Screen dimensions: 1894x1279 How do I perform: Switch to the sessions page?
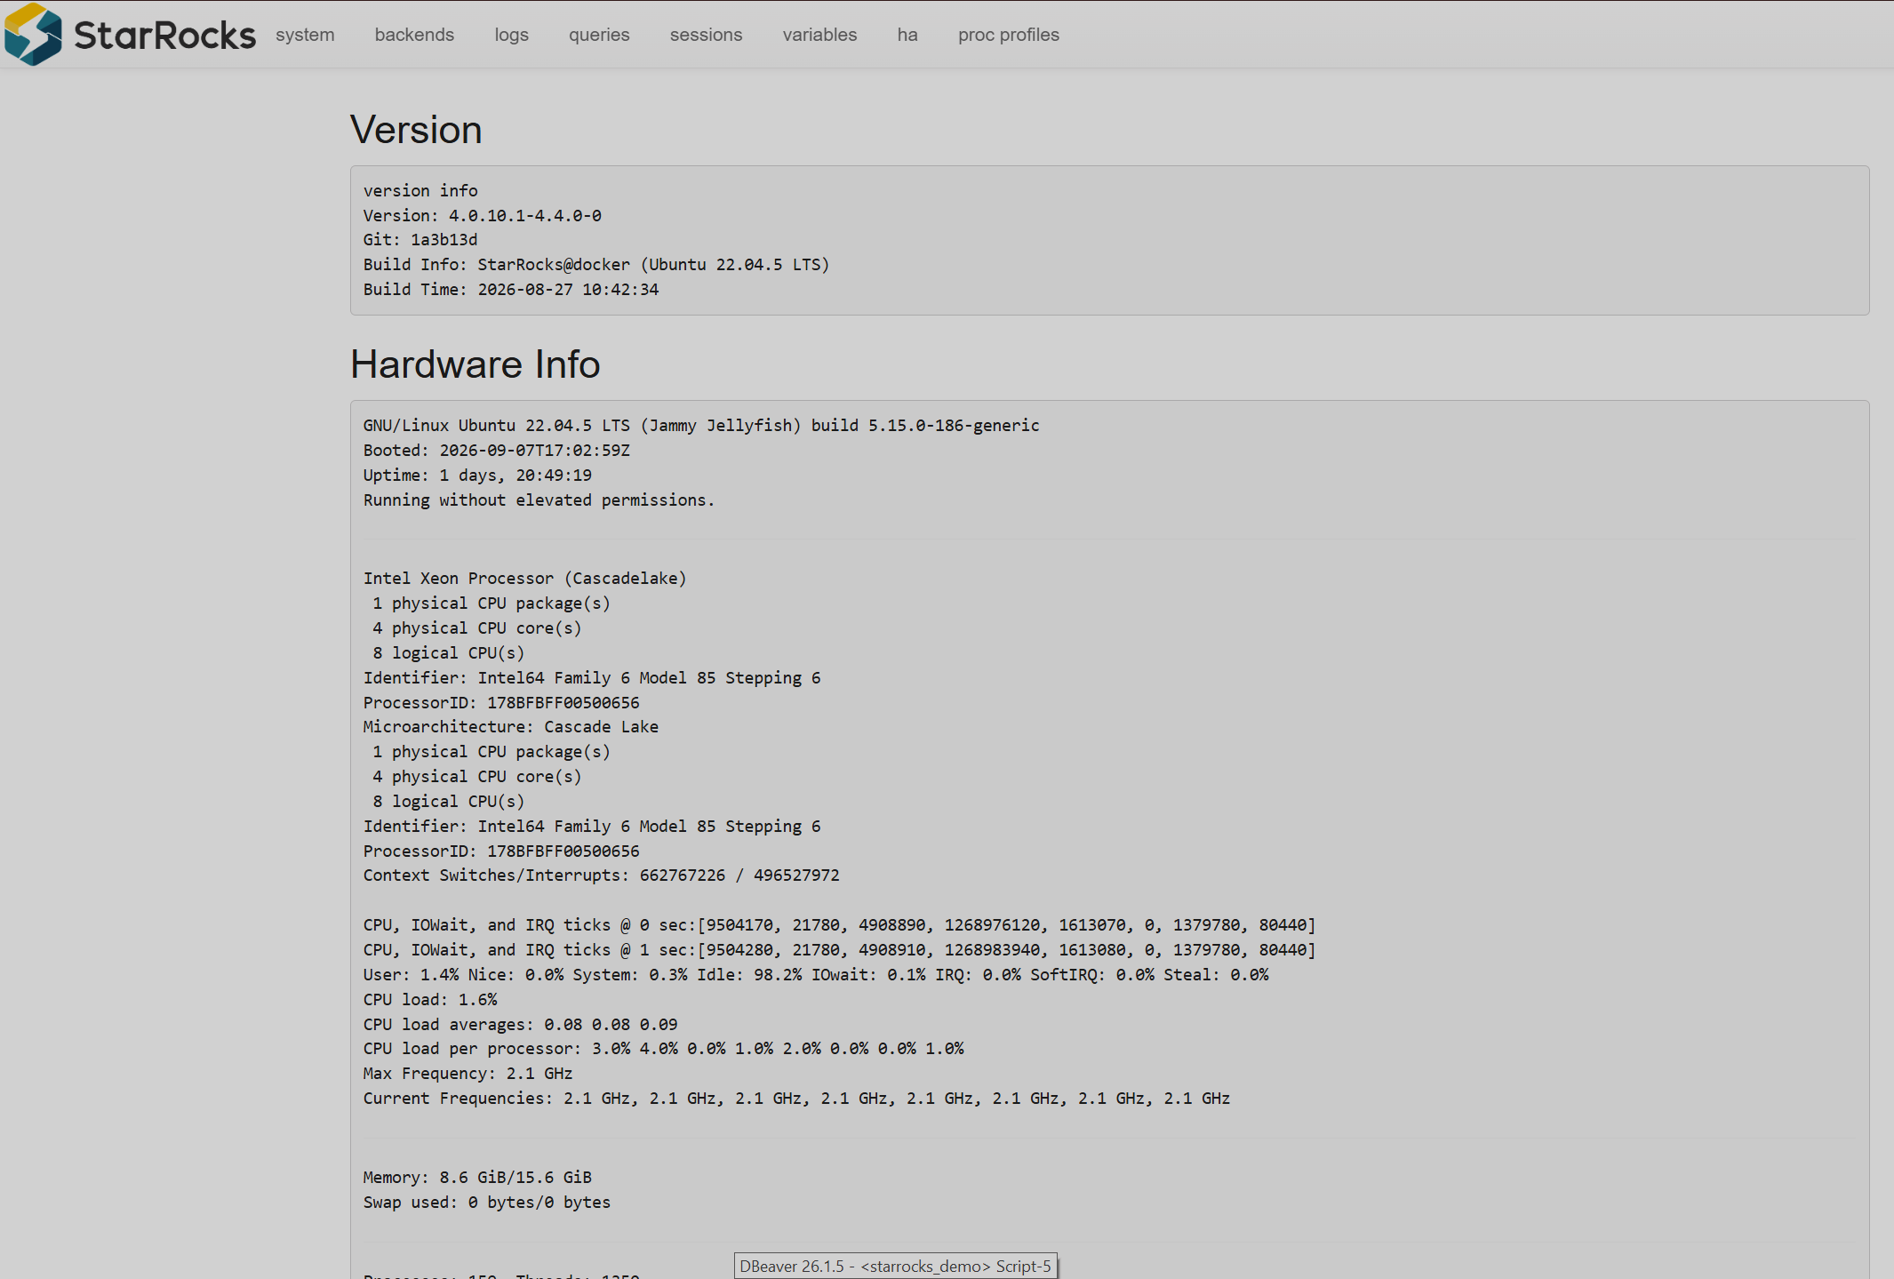coord(706,35)
